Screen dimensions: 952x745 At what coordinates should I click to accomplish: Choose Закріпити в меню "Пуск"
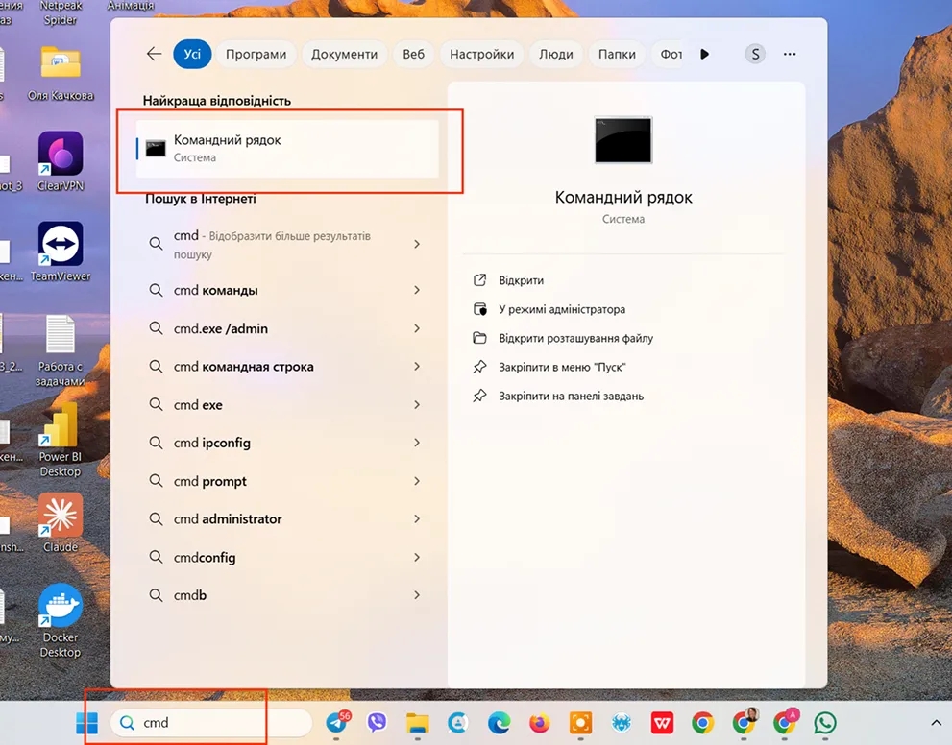click(562, 367)
